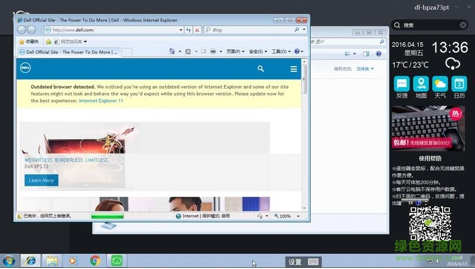Click the 设置 settings button
475x269 pixels.
click(295, 262)
